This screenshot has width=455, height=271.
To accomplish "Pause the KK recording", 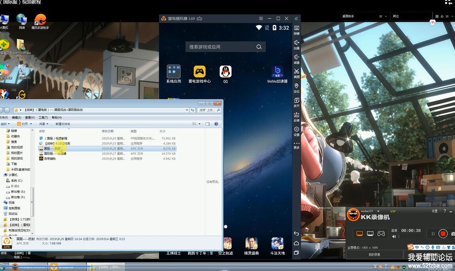I will tap(433, 233).
